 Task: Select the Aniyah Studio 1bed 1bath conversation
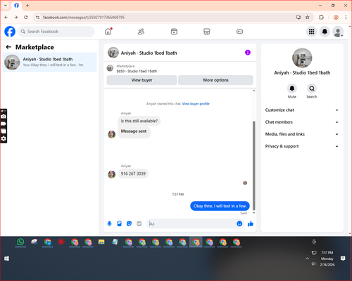[x=49, y=63]
